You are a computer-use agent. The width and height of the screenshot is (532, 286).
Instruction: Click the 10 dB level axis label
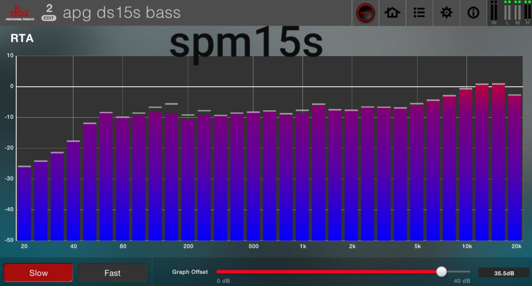tap(10, 55)
